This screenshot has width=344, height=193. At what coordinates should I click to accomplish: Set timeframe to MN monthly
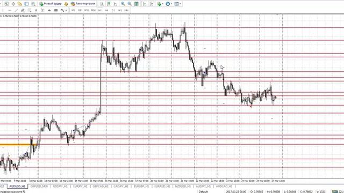click(x=126, y=10)
